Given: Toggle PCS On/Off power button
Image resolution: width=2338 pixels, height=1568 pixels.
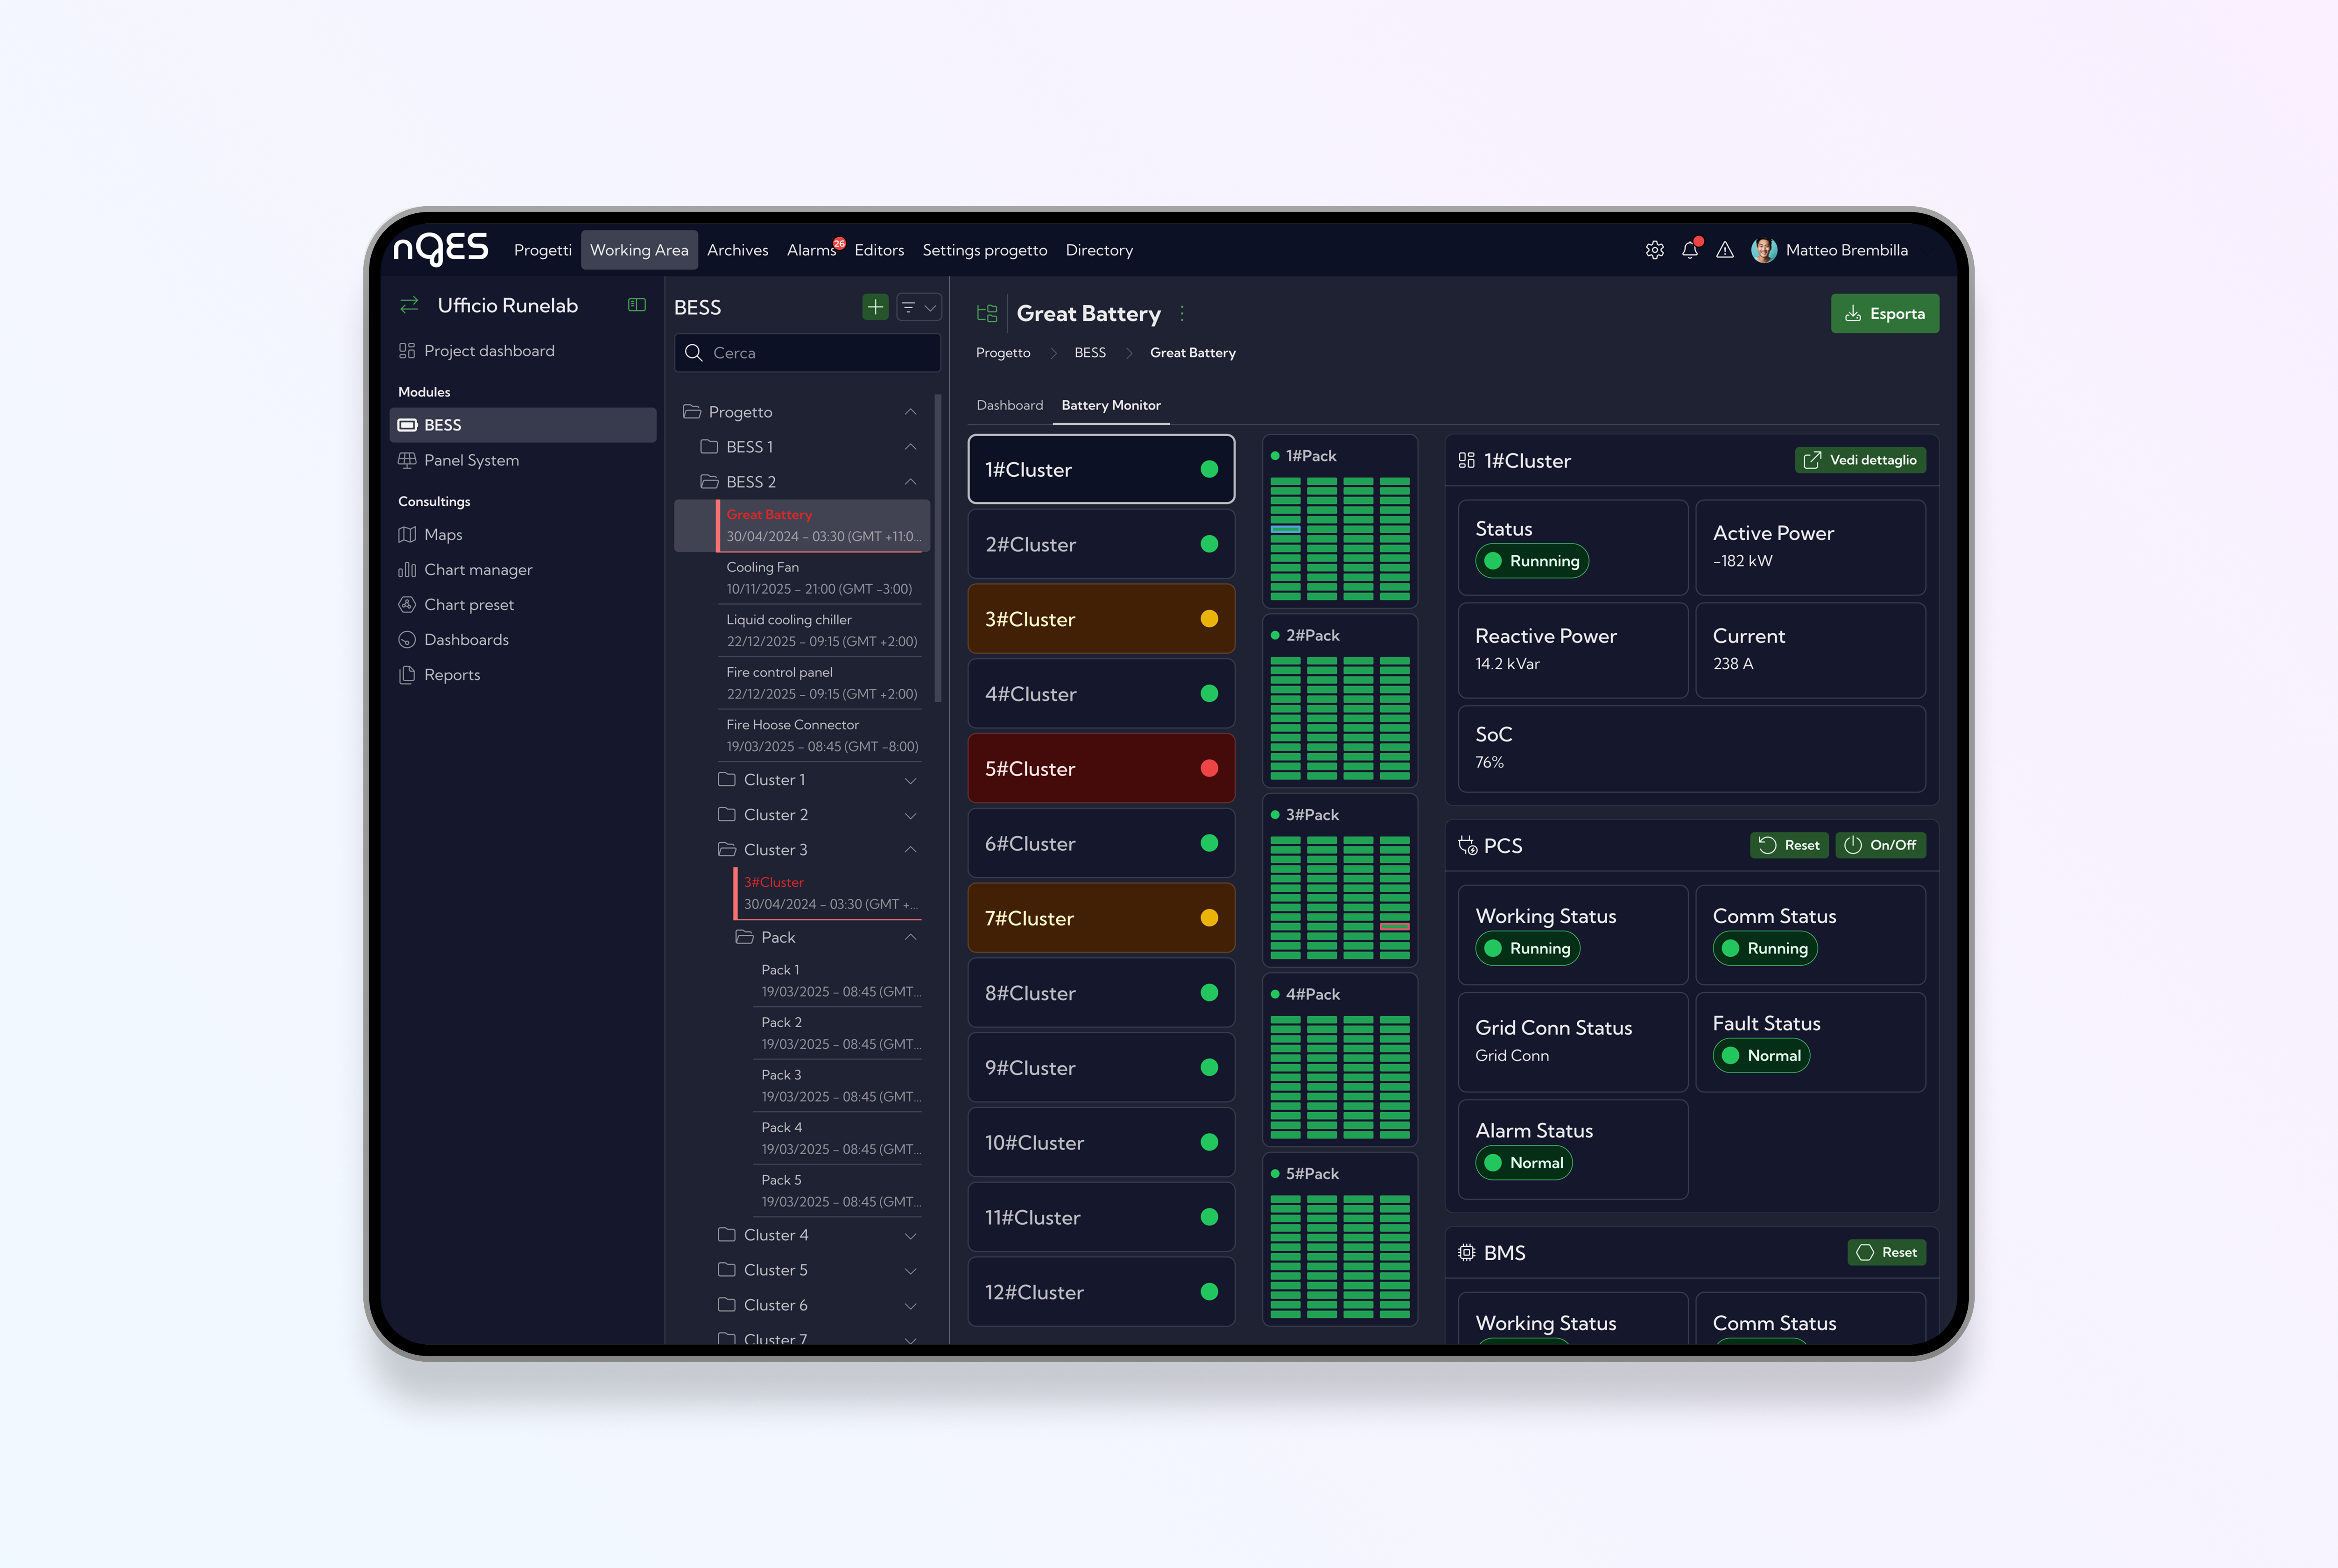Looking at the screenshot, I should [1881, 845].
